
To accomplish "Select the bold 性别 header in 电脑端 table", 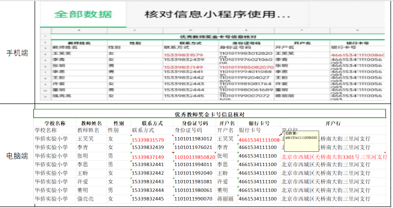I will point(119,123).
